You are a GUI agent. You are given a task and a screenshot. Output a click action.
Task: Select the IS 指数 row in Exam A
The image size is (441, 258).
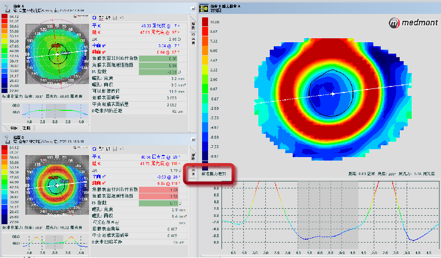(x=139, y=72)
